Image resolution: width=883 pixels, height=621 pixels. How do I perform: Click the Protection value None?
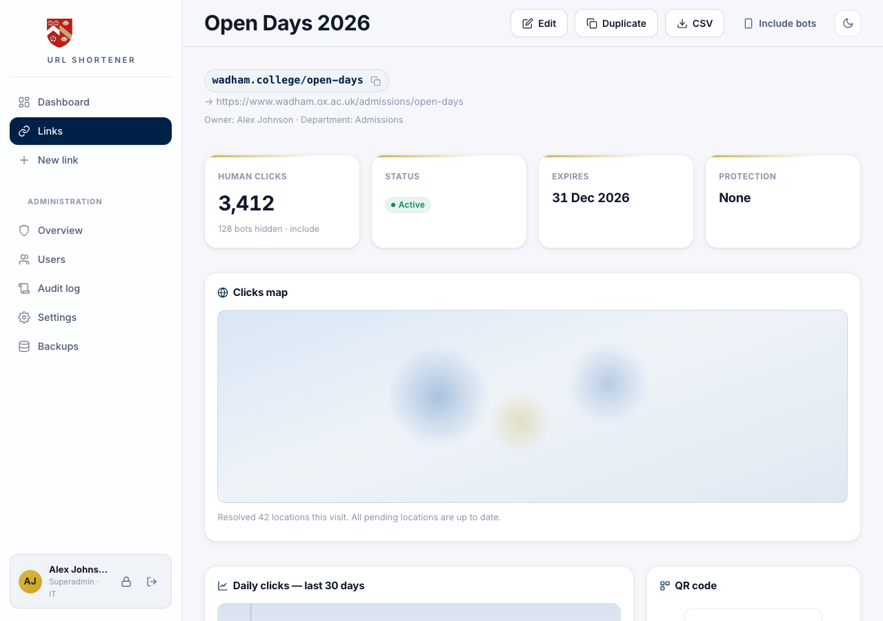[x=735, y=198]
